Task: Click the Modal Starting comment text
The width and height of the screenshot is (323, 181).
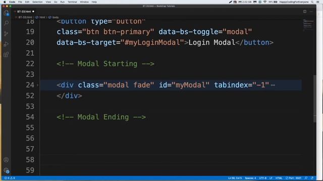Action: pyautogui.click(x=105, y=64)
